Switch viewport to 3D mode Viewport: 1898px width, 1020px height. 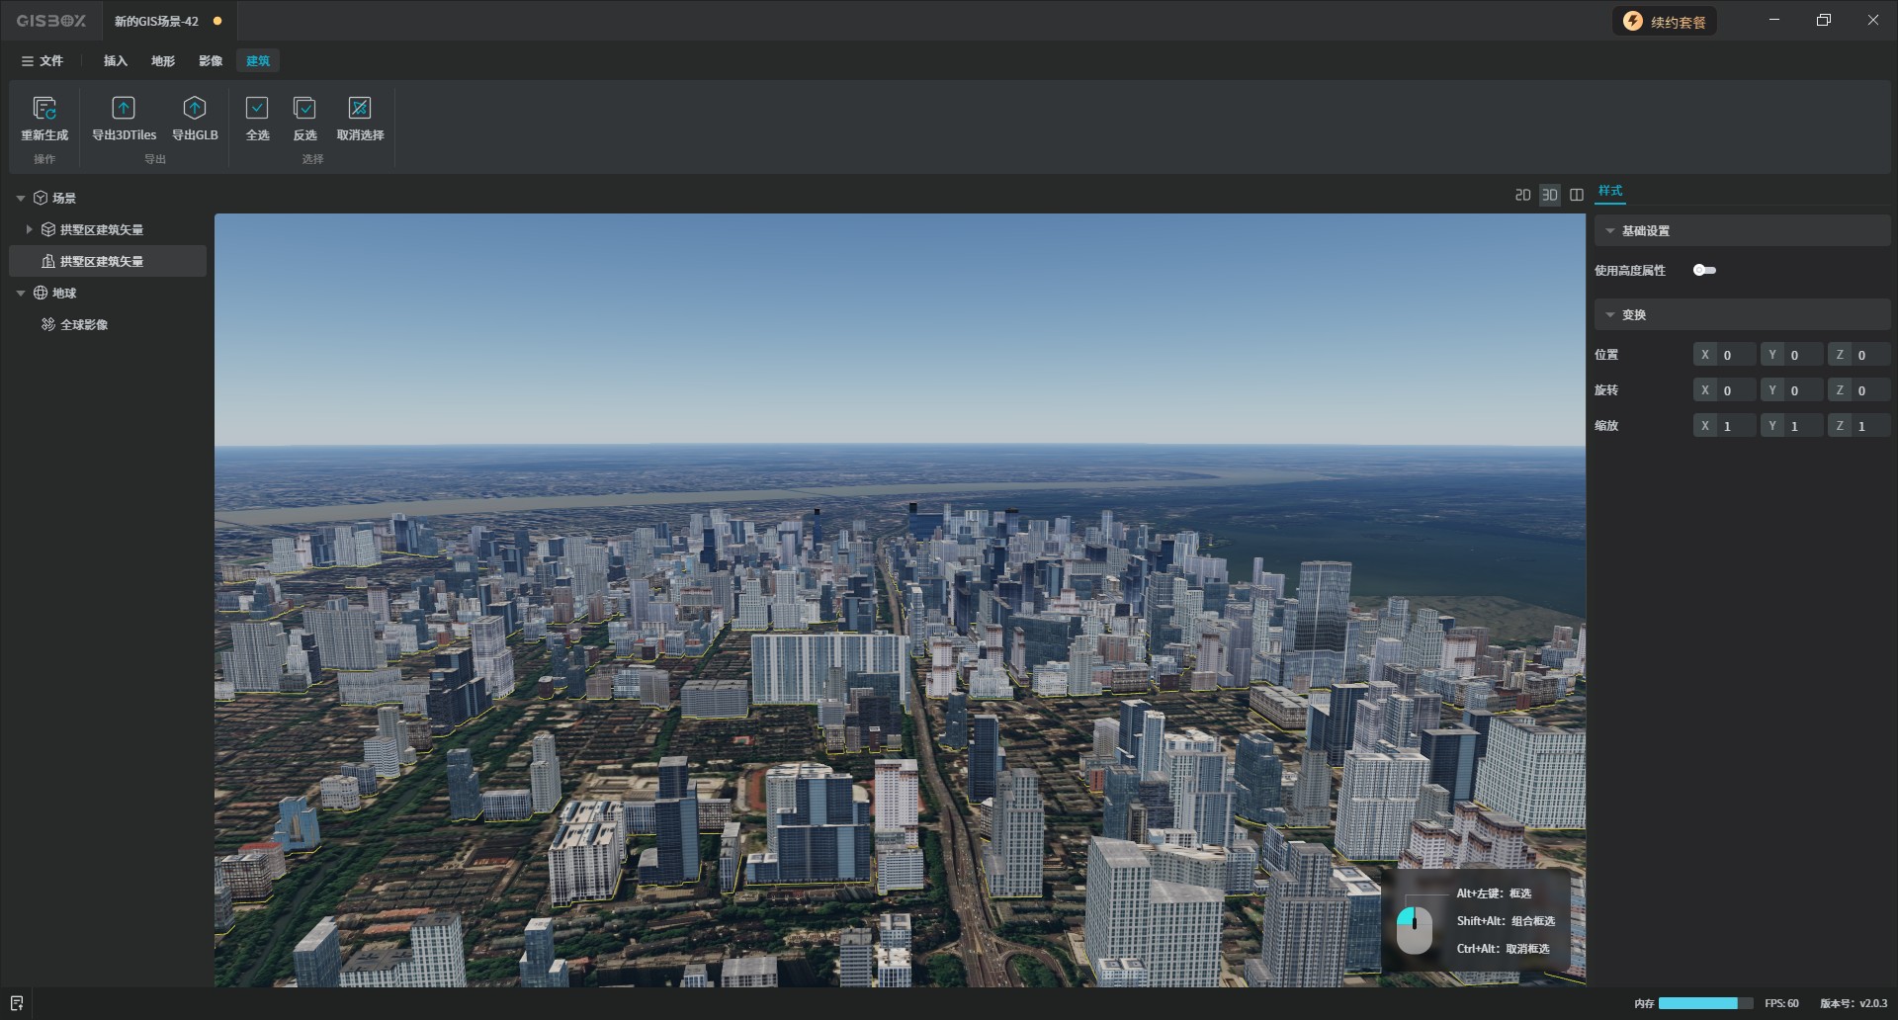point(1549,195)
